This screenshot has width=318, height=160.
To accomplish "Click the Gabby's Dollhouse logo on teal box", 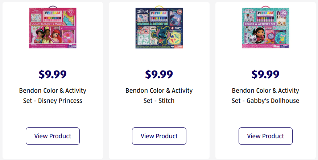I will click(249, 12).
